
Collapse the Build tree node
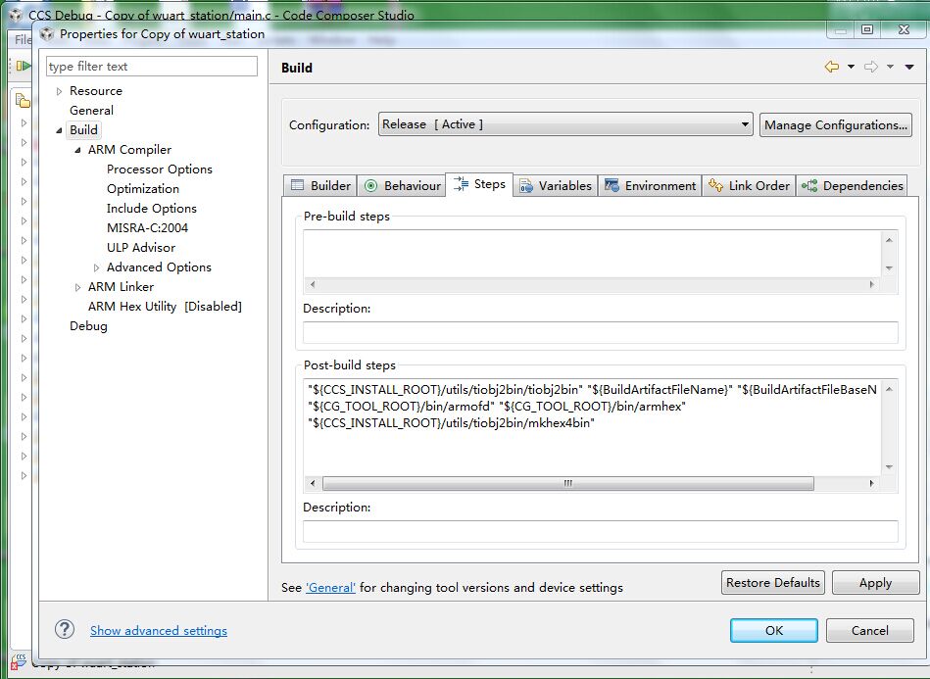pos(59,130)
